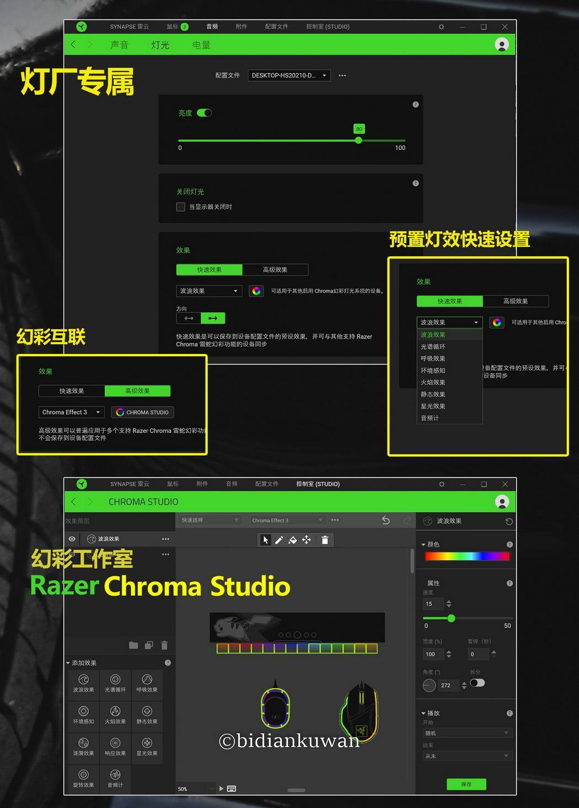
Task: Open the Chroma Effect 3 dropdown in the Chroma Studio toolbar
Action: pyautogui.click(x=287, y=520)
